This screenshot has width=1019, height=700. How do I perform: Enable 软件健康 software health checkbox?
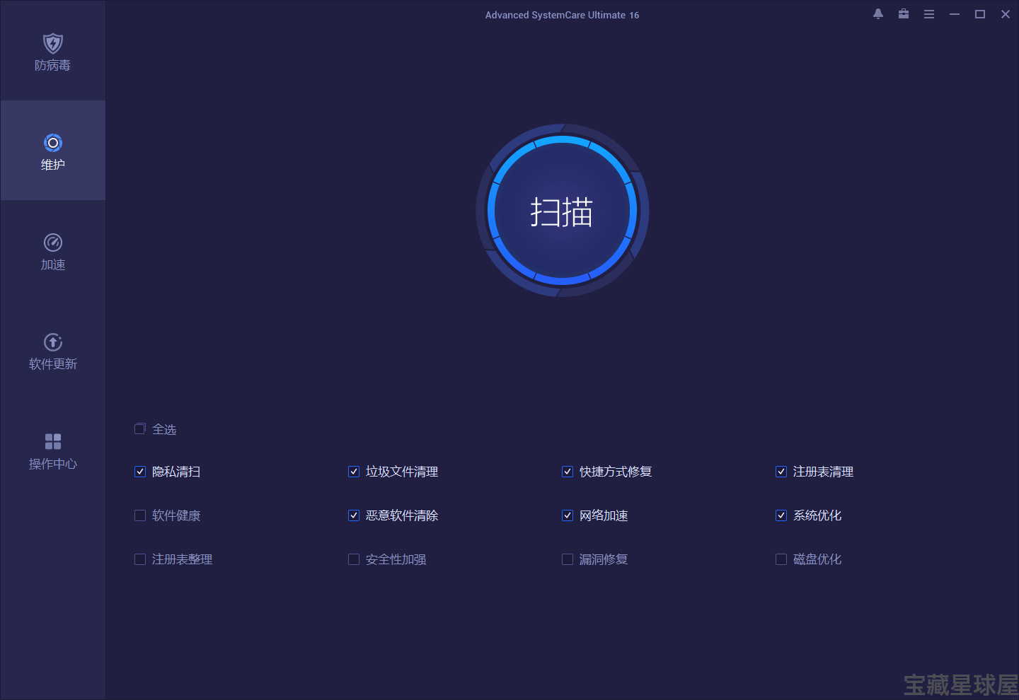pyautogui.click(x=140, y=515)
